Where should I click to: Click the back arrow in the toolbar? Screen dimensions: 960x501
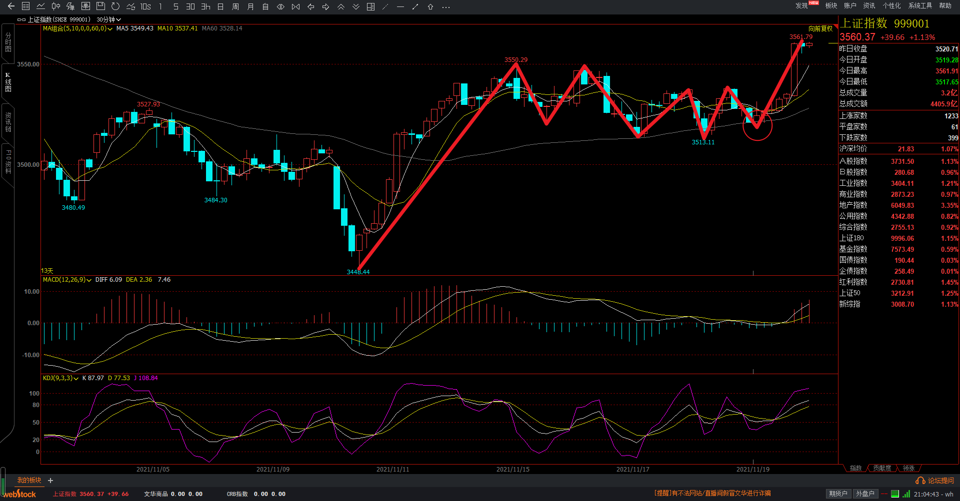coord(11,6)
